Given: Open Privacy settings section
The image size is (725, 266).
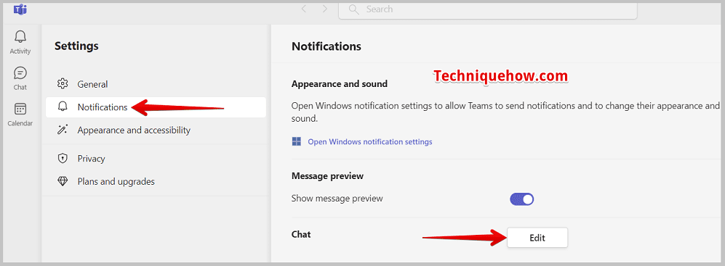Looking at the screenshot, I should pyautogui.click(x=156, y=158).
